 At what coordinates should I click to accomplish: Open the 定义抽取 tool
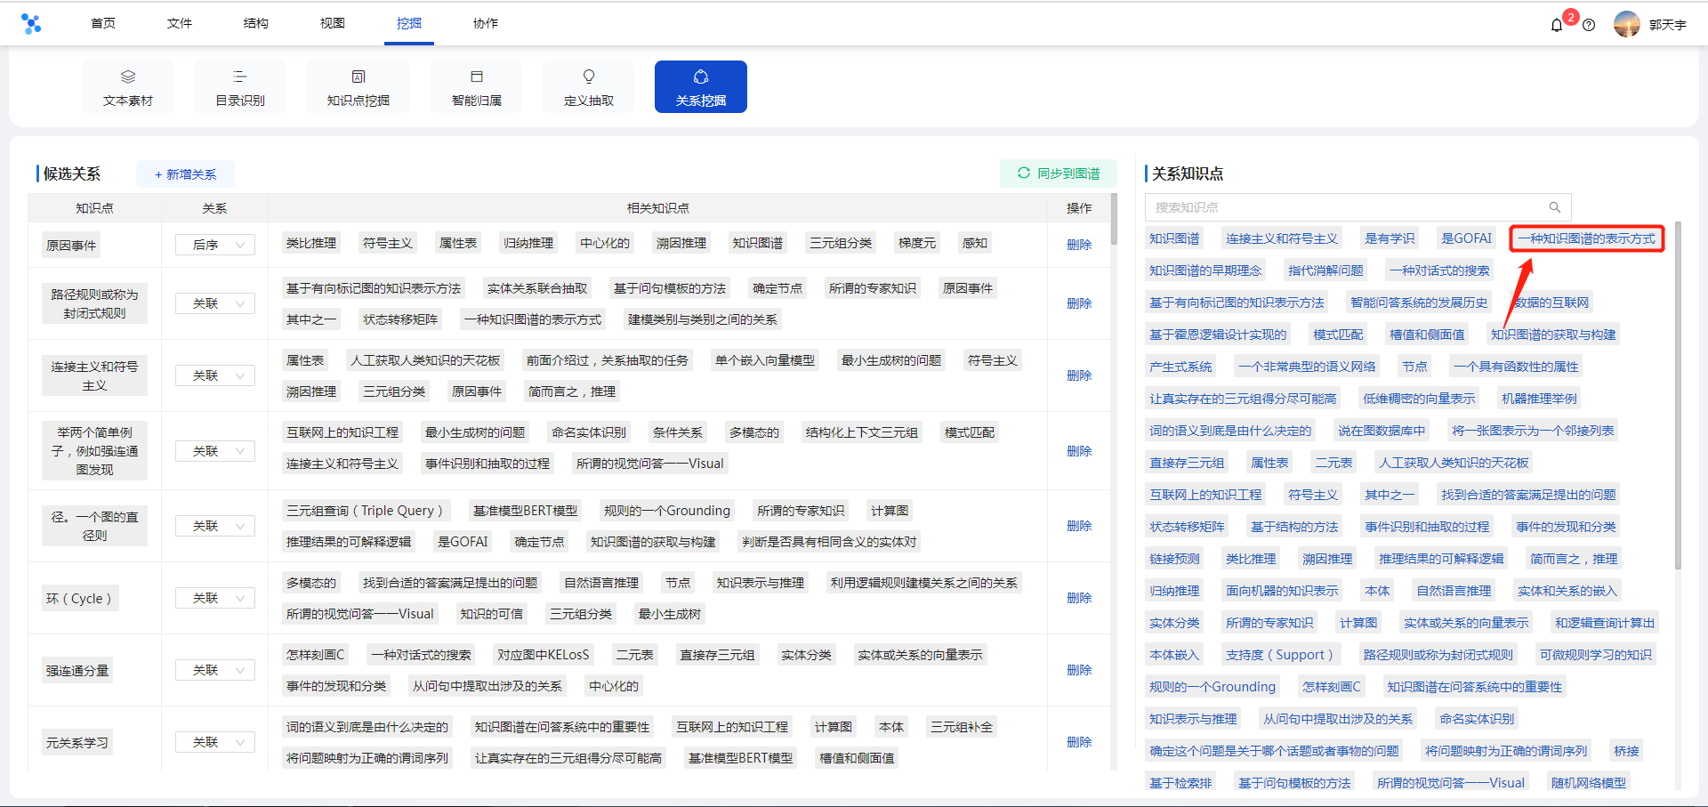coord(589,87)
